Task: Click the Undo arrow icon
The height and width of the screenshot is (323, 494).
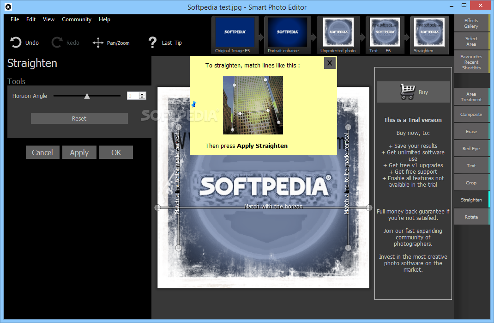Action: (15, 43)
